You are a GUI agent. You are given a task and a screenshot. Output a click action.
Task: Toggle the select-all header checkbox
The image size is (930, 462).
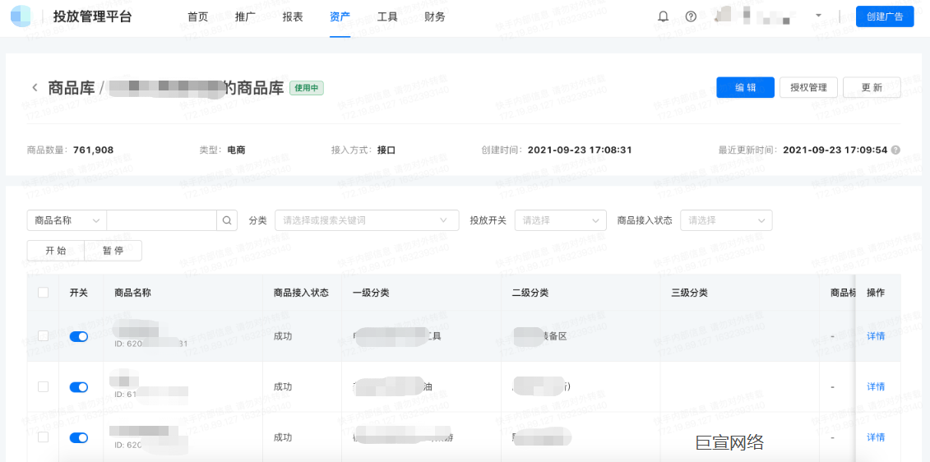click(x=44, y=293)
